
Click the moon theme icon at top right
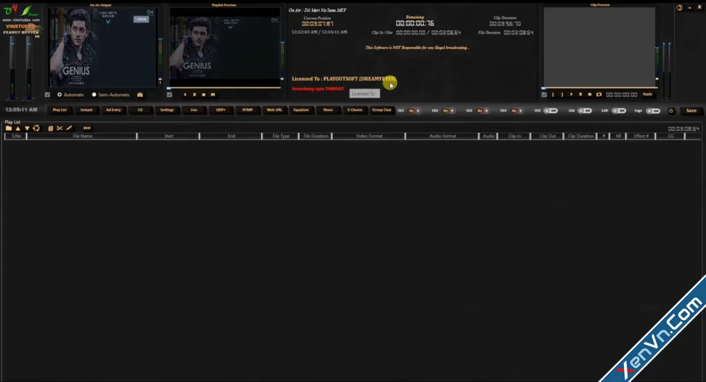[679, 8]
